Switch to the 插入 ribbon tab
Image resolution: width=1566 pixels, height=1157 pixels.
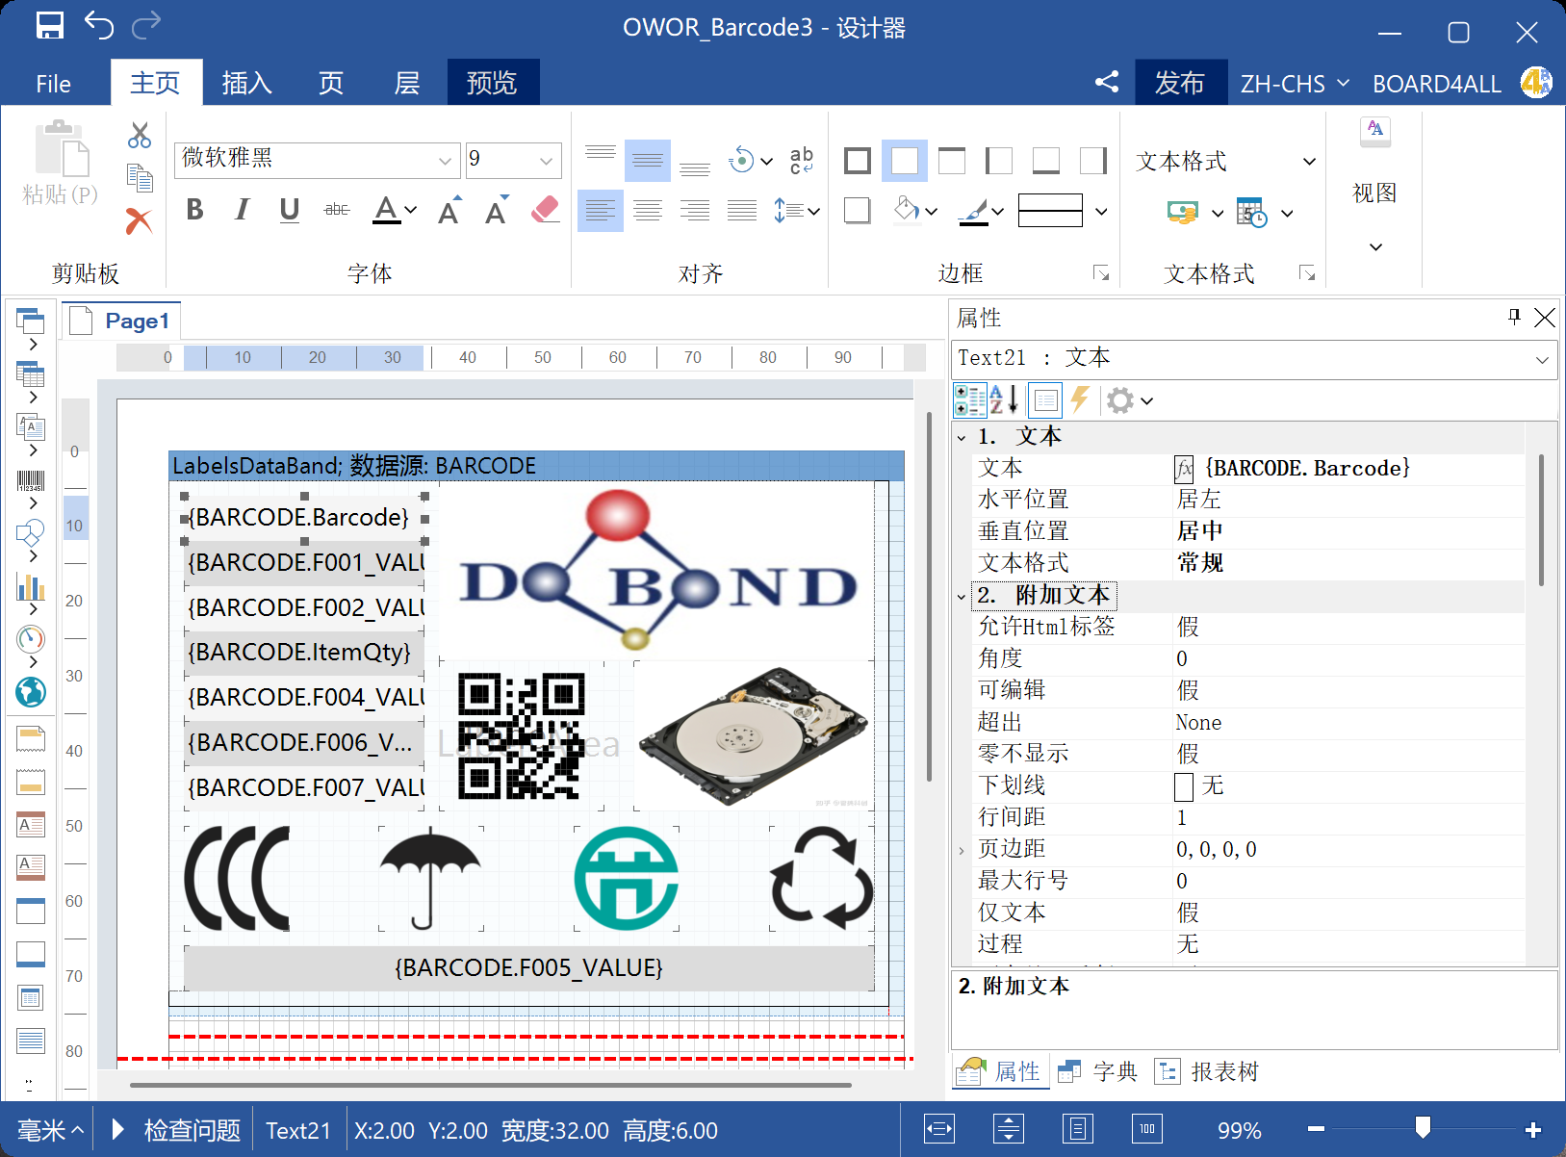[246, 84]
